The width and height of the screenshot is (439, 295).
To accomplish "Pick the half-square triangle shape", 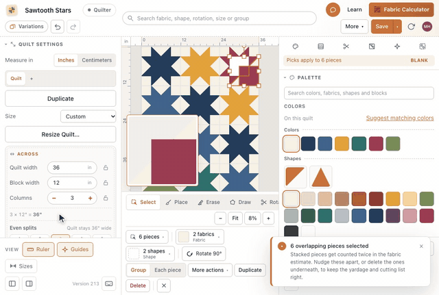I will pyautogui.click(x=295, y=177).
